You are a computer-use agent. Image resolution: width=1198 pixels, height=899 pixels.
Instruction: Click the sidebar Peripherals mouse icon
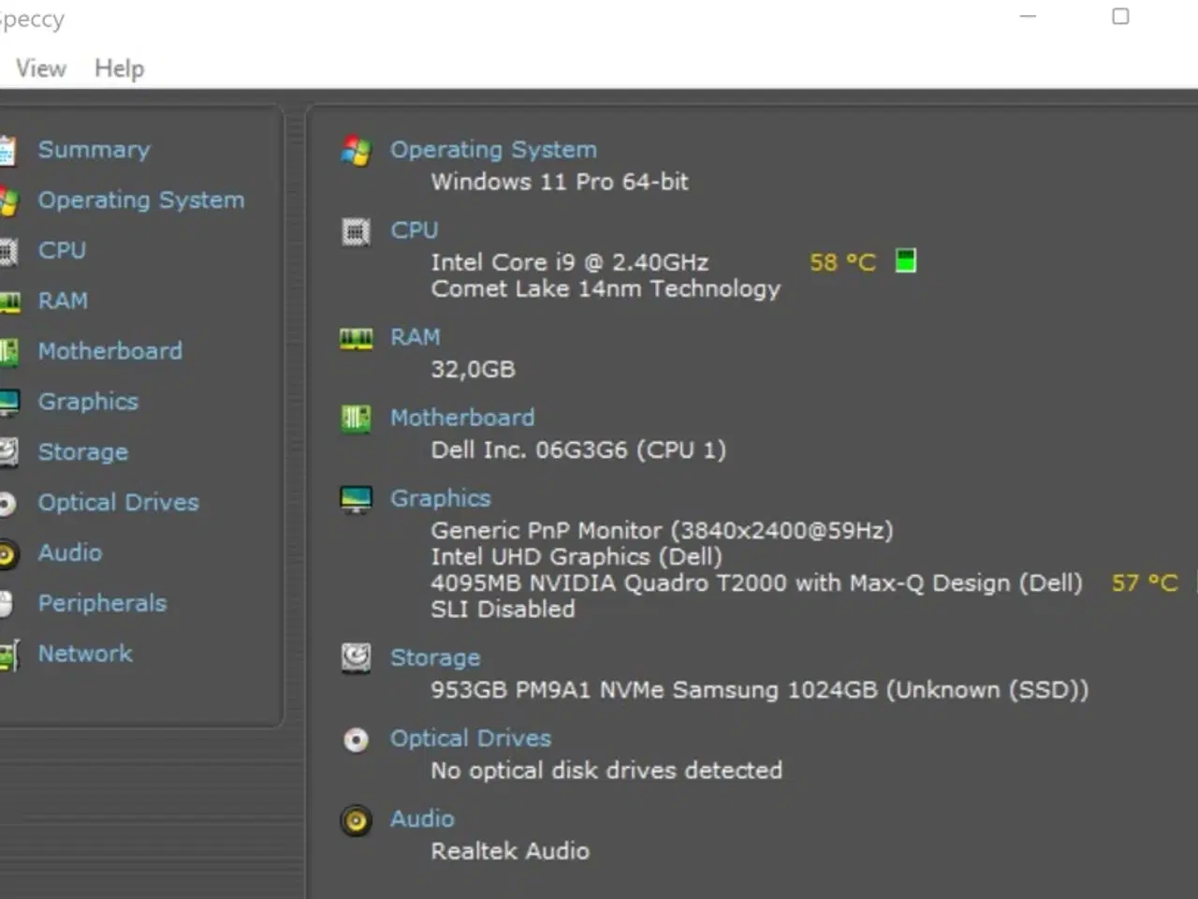pos(6,605)
